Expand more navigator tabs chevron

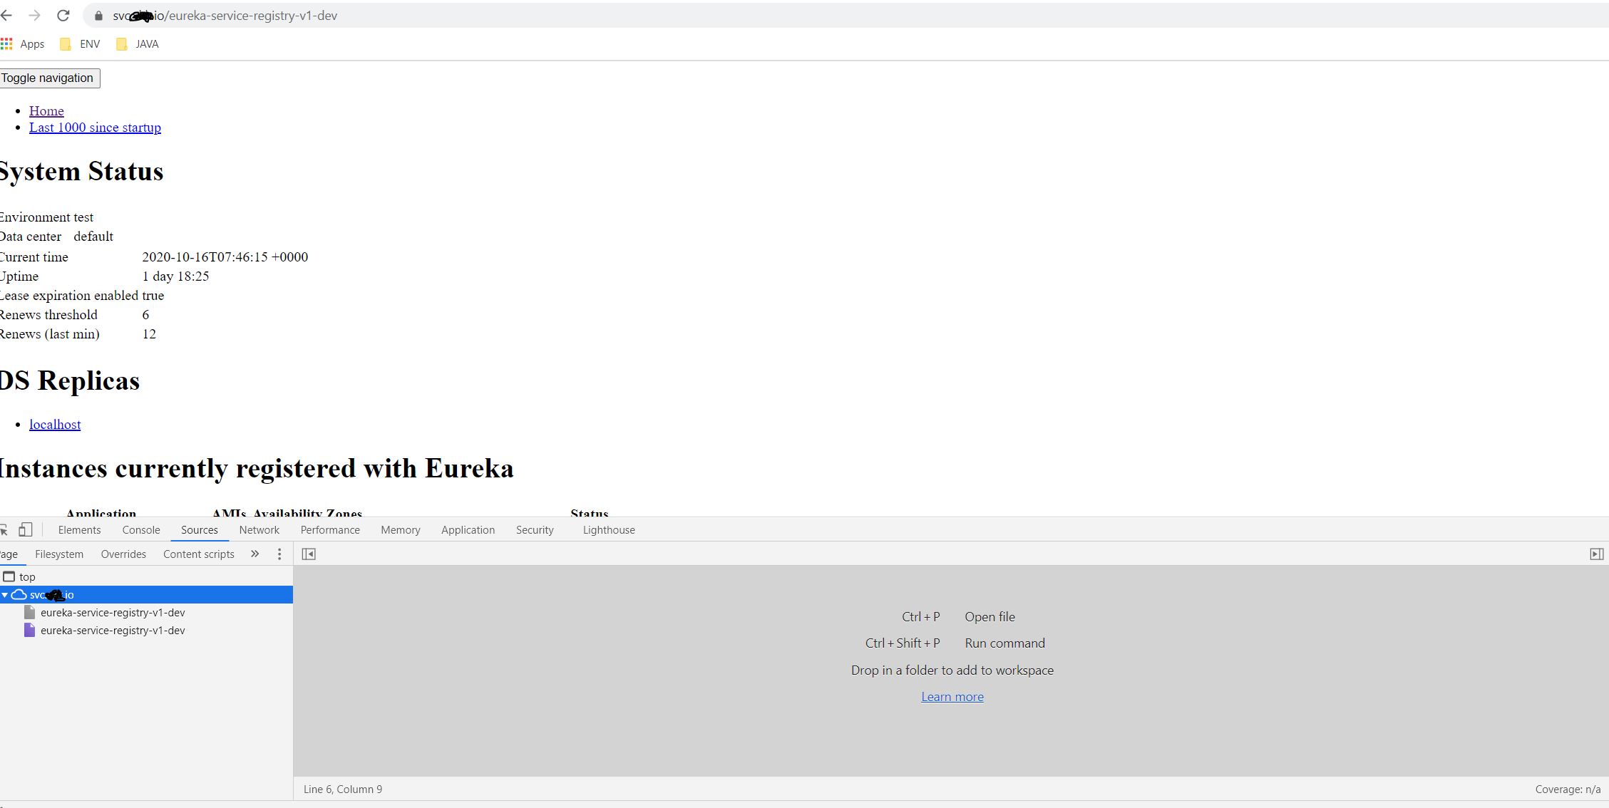coord(255,554)
